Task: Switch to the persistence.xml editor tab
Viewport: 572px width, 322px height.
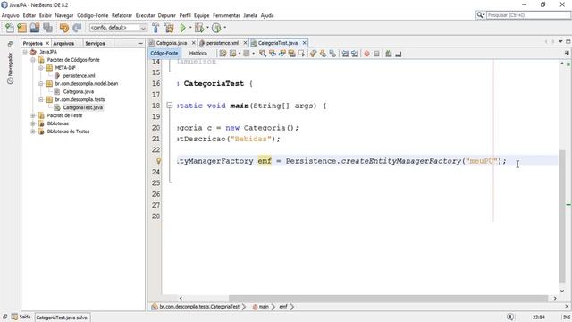Action: pyautogui.click(x=223, y=43)
